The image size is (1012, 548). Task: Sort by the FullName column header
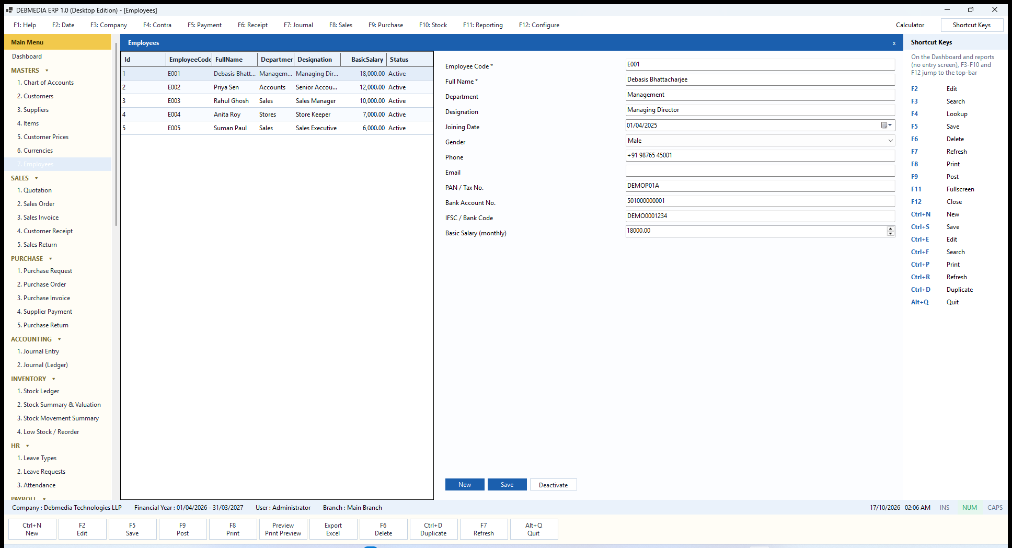pos(235,60)
